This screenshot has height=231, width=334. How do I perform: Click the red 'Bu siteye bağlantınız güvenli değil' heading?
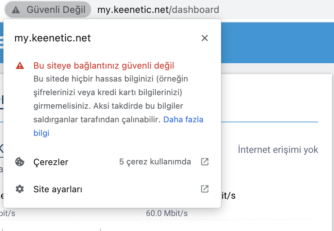(x=104, y=66)
